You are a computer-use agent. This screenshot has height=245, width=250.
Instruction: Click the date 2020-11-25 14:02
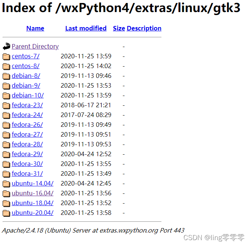click(86, 66)
